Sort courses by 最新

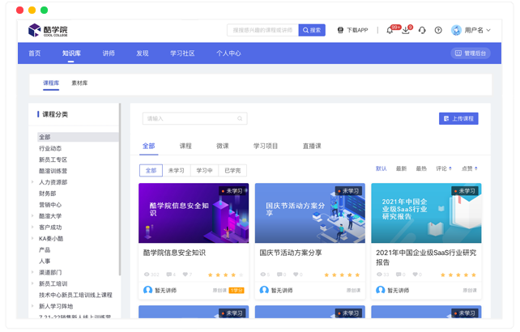(401, 168)
